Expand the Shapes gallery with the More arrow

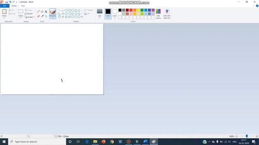82,17
